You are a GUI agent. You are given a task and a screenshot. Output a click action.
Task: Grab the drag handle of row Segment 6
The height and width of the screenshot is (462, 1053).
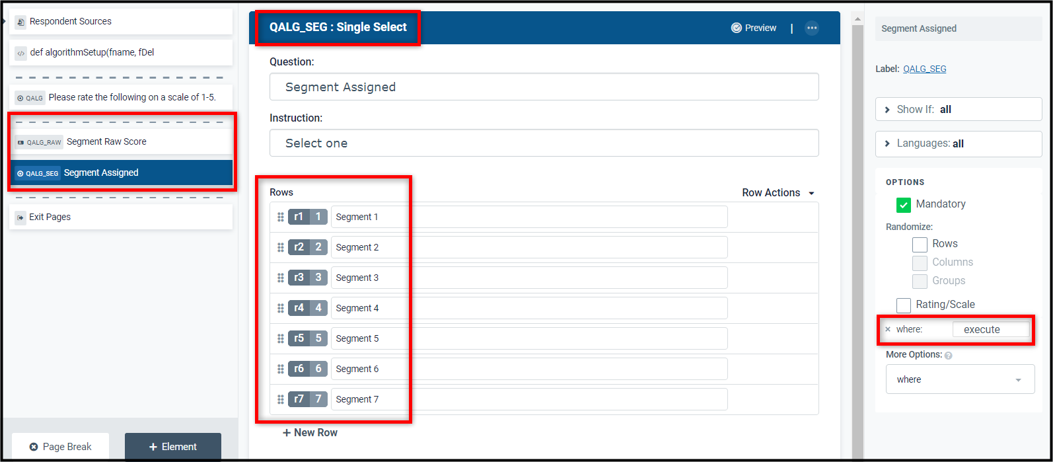(x=281, y=369)
